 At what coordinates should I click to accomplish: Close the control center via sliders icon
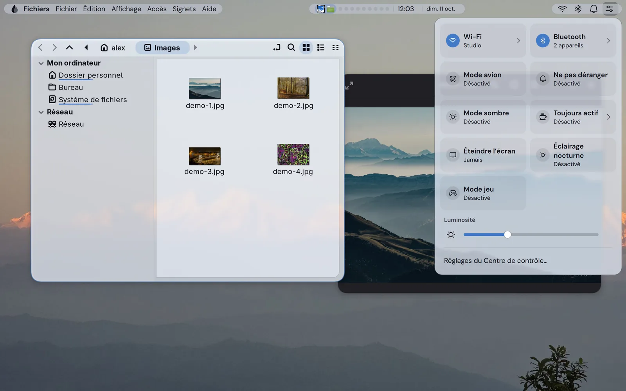pos(610,9)
